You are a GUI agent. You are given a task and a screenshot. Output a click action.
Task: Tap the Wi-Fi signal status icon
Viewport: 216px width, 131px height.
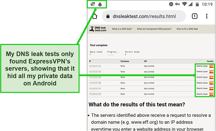click(184, 4)
